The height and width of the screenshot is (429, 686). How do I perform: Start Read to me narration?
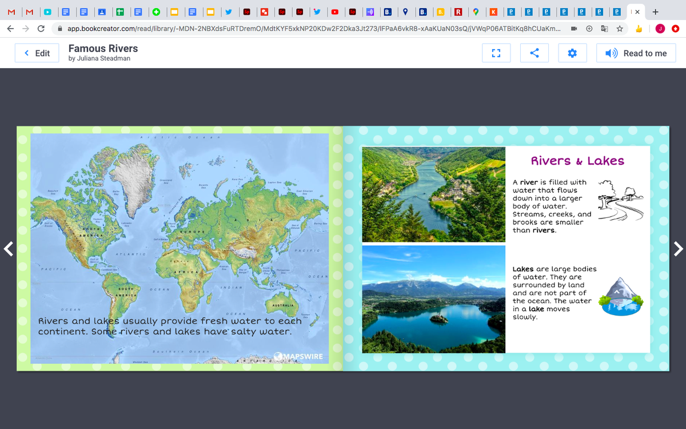pos(636,53)
